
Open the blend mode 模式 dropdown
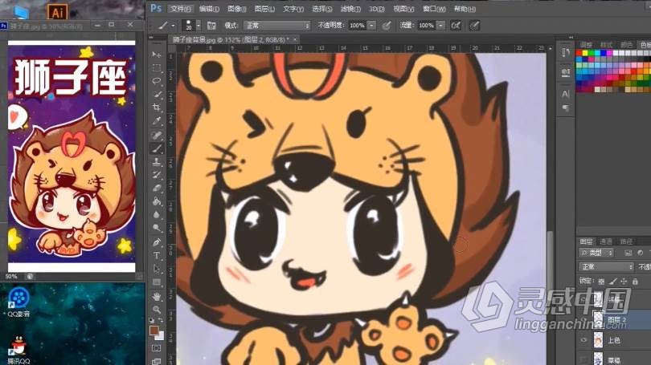[x=277, y=26]
